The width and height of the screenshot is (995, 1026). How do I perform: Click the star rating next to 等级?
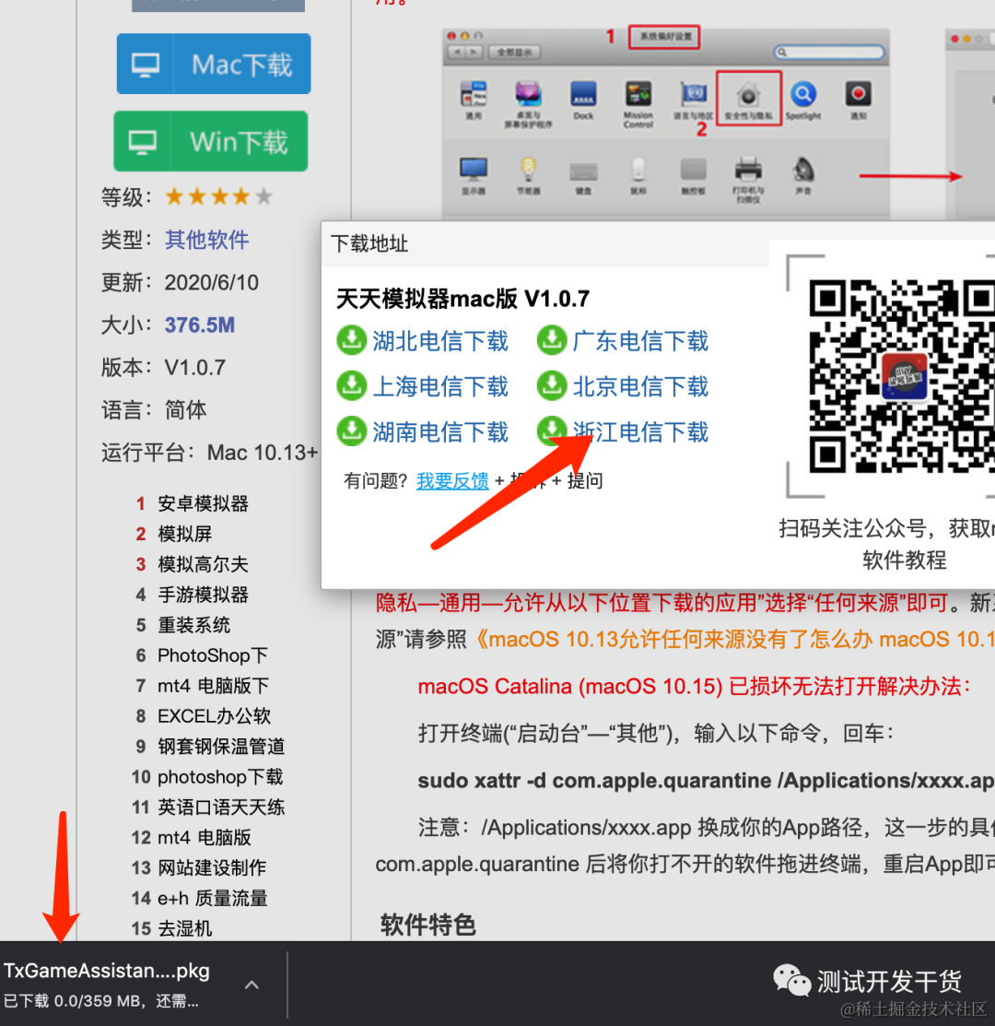(218, 196)
